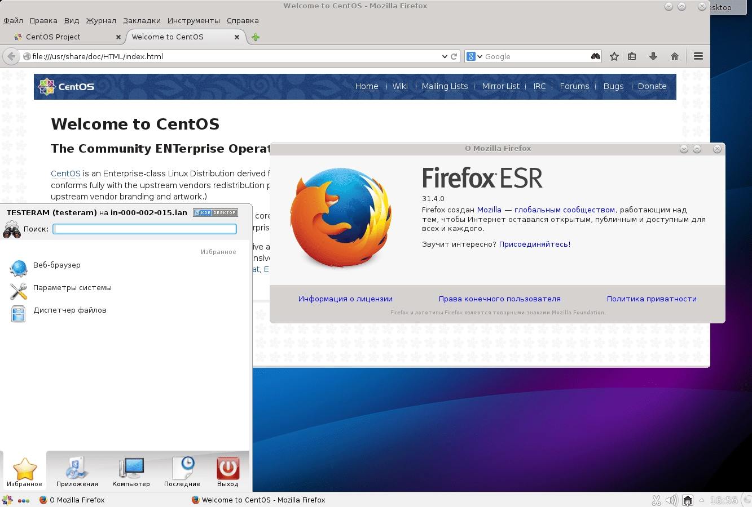Focus the Поиск input in KDE menu
The image size is (752, 507).
pyautogui.click(x=144, y=229)
